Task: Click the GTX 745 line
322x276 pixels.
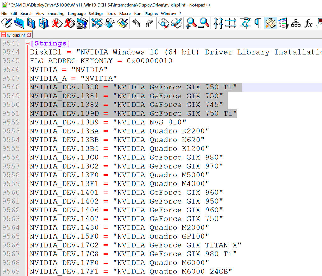Action: [126, 105]
